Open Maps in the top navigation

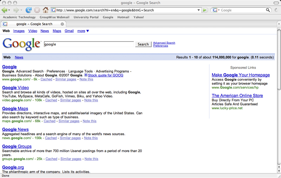[x=57, y=31]
